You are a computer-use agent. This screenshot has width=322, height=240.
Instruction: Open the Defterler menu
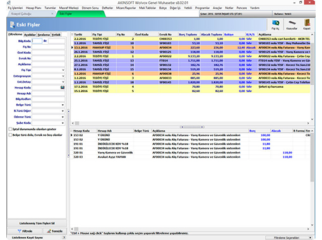107,8
